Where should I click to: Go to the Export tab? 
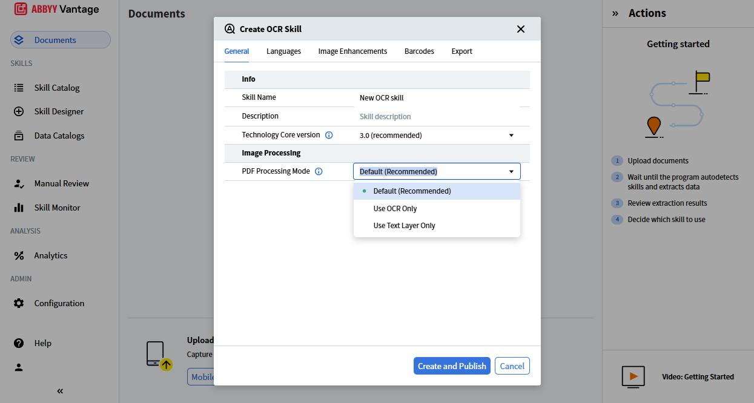(x=461, y=51)
